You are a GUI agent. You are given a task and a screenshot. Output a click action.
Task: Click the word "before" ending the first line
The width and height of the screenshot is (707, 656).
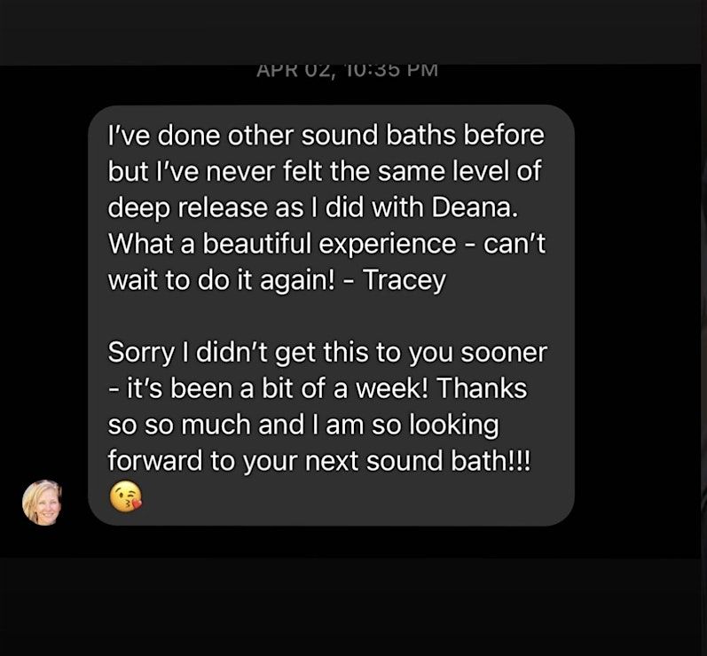(505, 137)
